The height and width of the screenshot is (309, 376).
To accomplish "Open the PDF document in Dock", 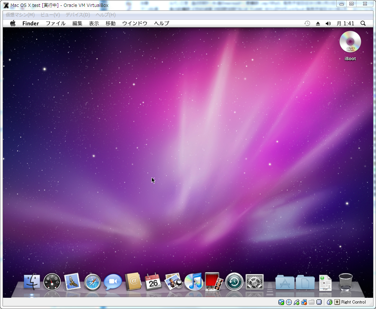I will pos(325,283).
